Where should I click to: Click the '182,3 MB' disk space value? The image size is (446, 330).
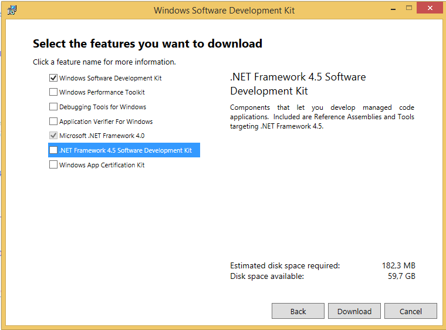[398, 265]
